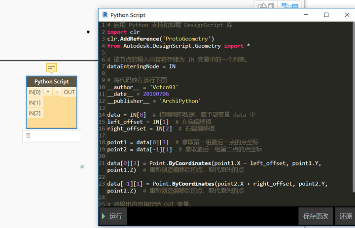Click Save Changes (保存更改) button

[316, 216]
